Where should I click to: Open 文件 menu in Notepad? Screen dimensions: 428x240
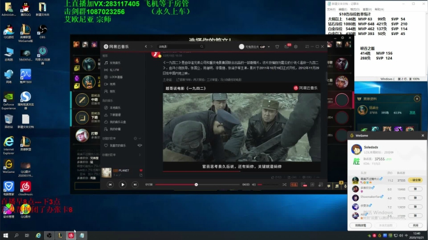coord(331,10)
